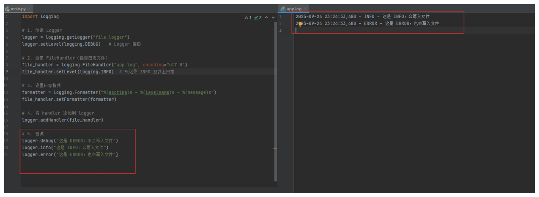Click line number 9 in main.py gutter
Viewport: 539px width, 197px height.
(x=6, y=72)
